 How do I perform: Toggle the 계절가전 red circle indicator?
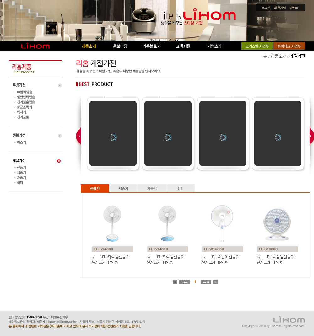[59, 161]
